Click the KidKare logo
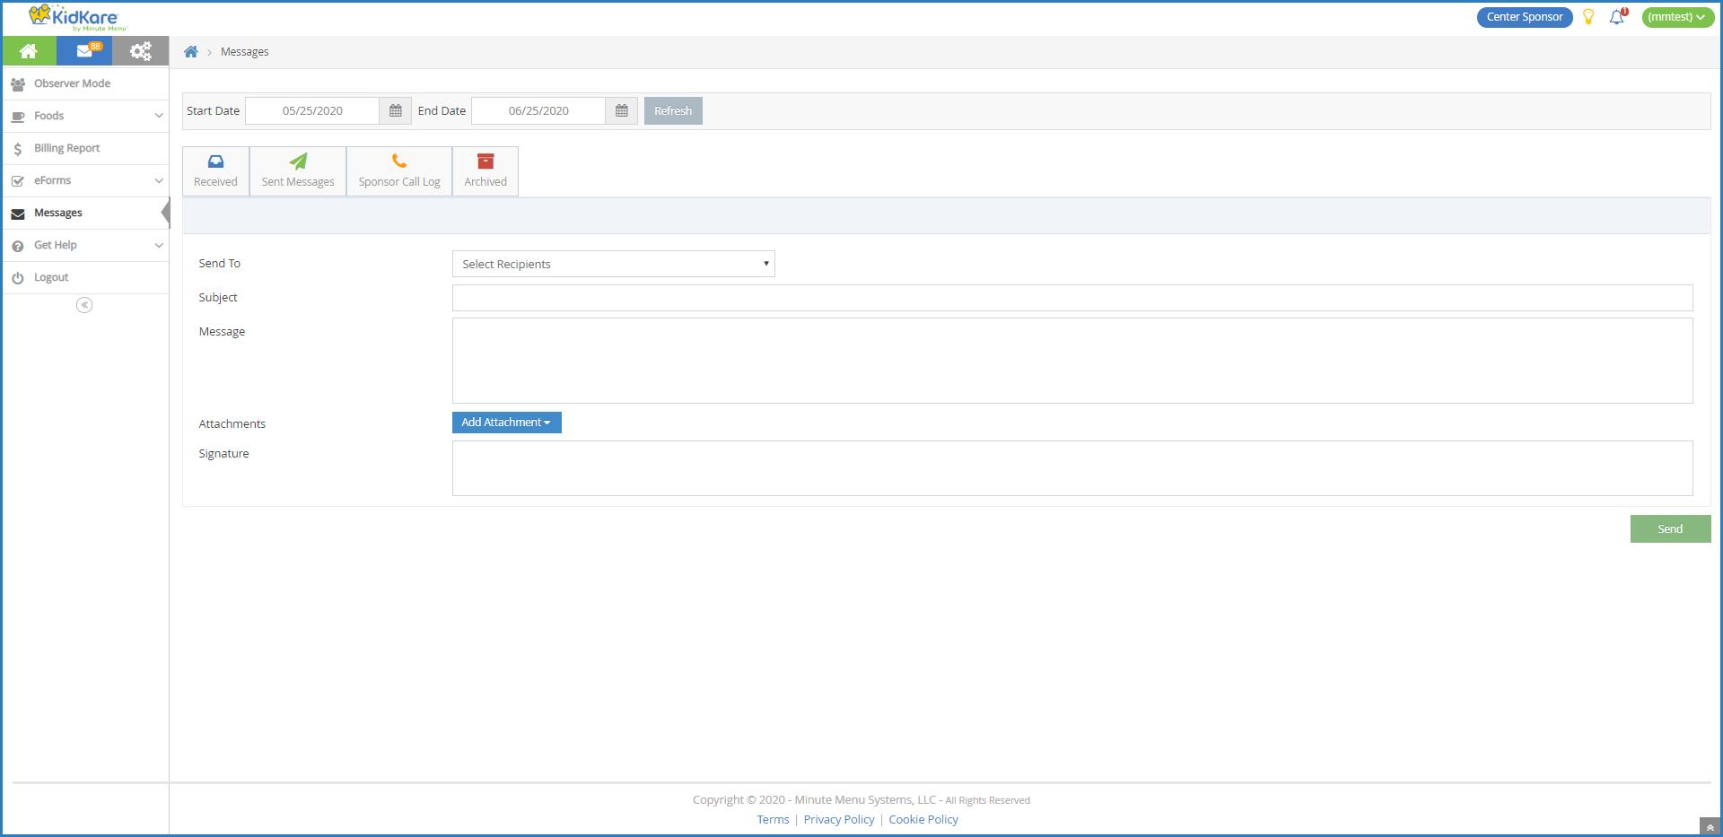 point(78,18)
